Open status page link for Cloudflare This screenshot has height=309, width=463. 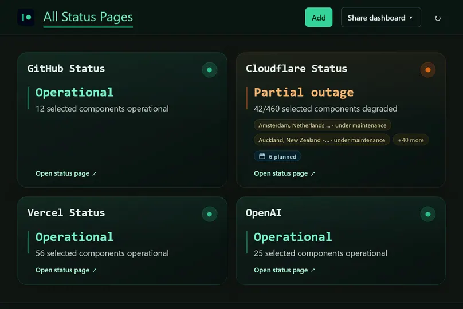coord(284,173)
